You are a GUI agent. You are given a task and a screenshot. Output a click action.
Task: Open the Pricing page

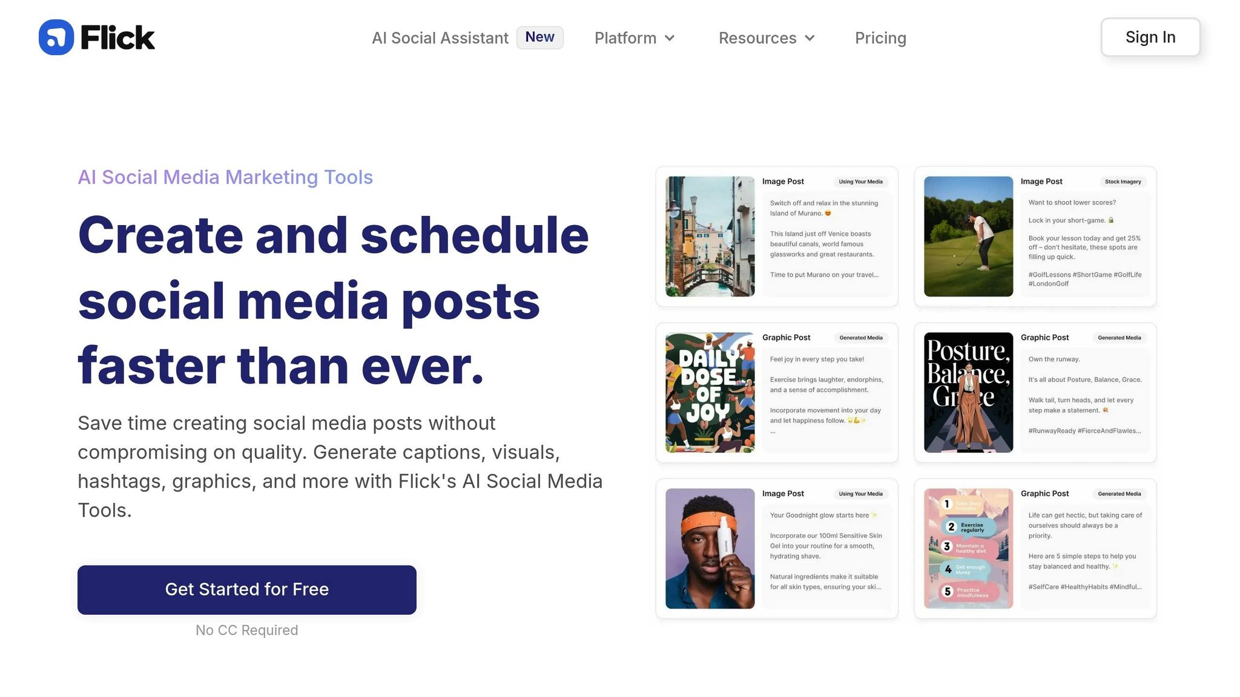(880, 38)
